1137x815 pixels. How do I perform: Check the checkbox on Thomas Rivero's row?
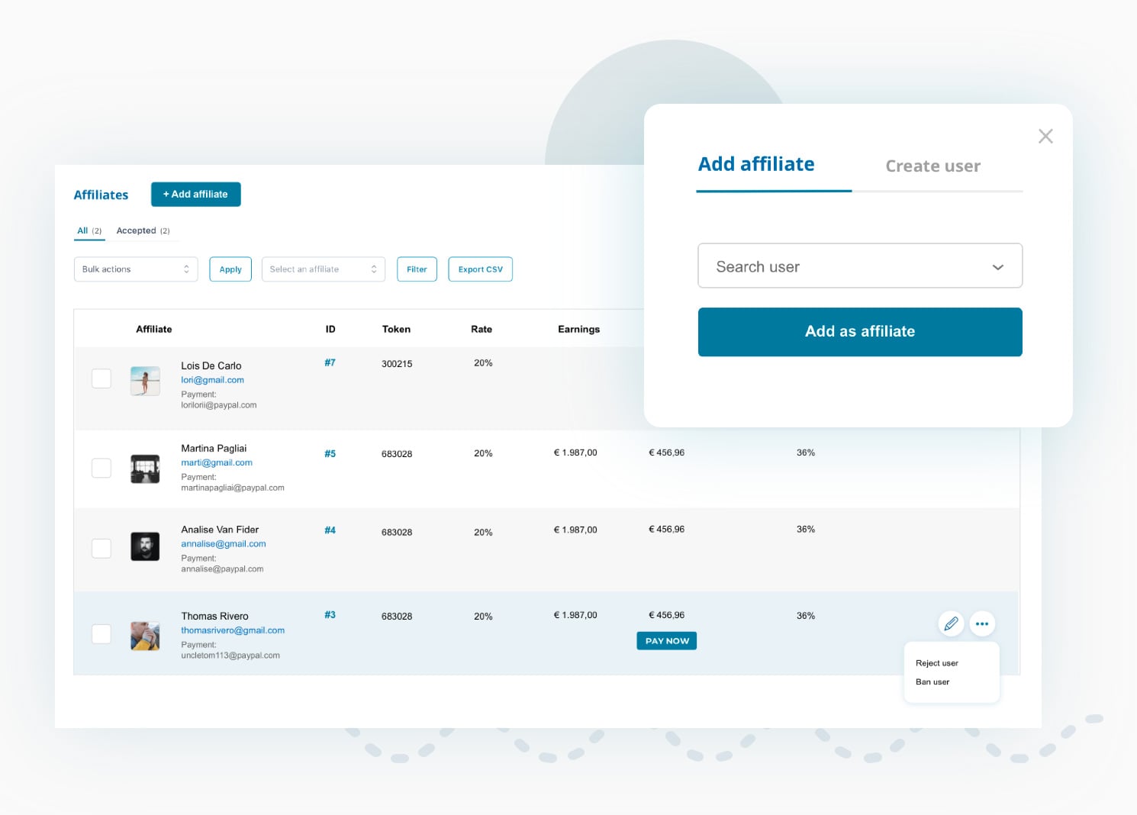101,633
